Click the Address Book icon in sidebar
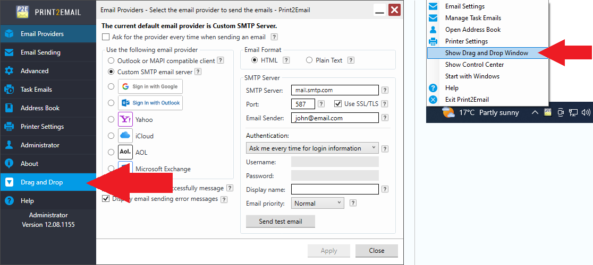 click(9, 108)
